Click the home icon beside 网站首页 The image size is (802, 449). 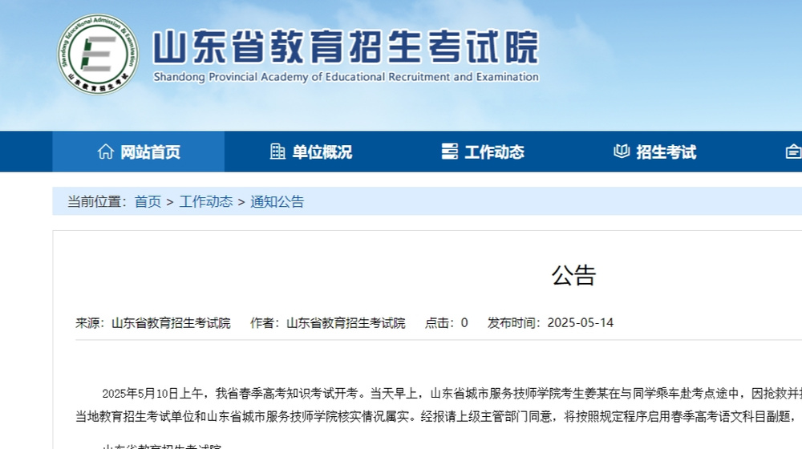pyautogui.click(x=105, y=152)
